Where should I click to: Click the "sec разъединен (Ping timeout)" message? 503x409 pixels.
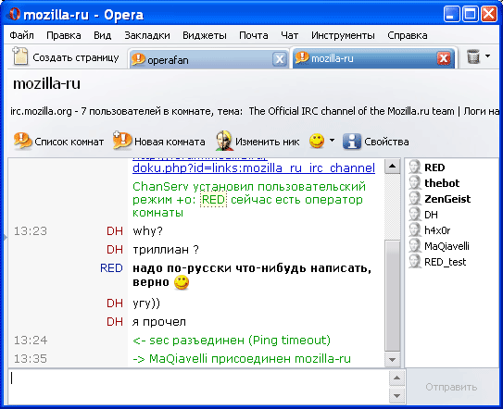click(232, 341)
